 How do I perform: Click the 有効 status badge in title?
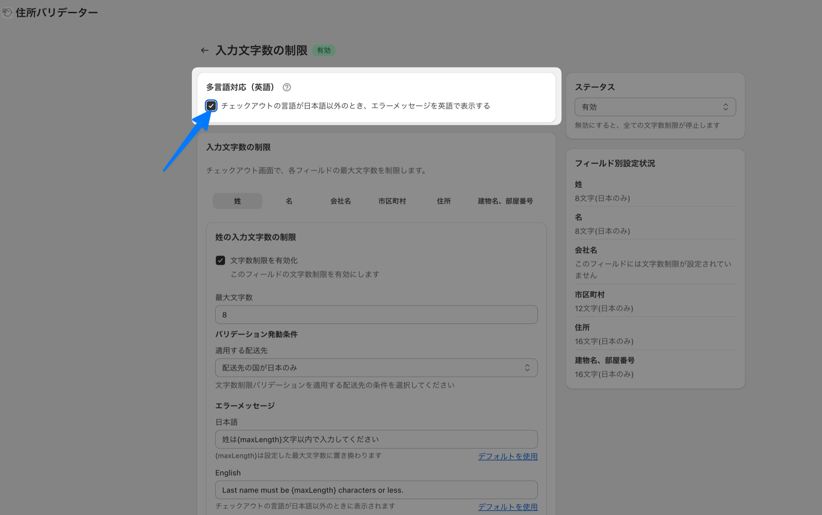click(324, 50)
